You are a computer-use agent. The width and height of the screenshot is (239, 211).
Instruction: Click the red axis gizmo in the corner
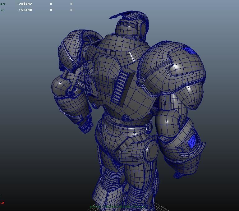[2, 203]
